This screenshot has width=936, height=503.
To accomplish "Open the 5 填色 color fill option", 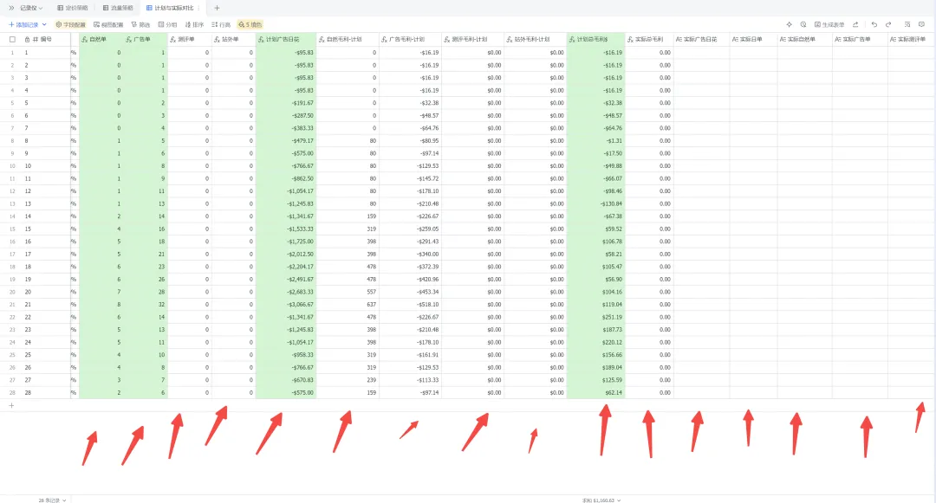I will tap(250, 24).
